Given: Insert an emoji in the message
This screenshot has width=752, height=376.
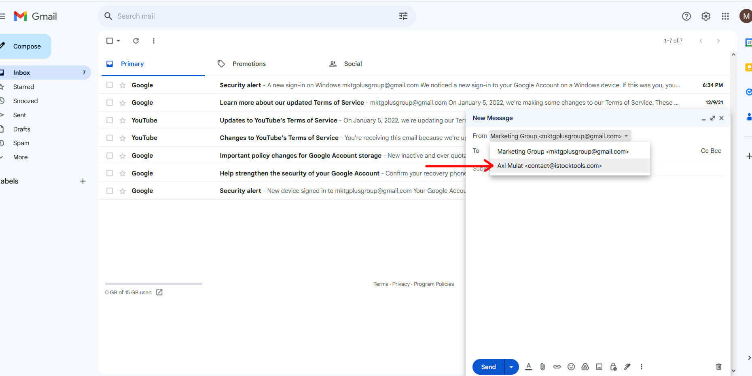Looking at the screenshot, I should tap(571, 367).
